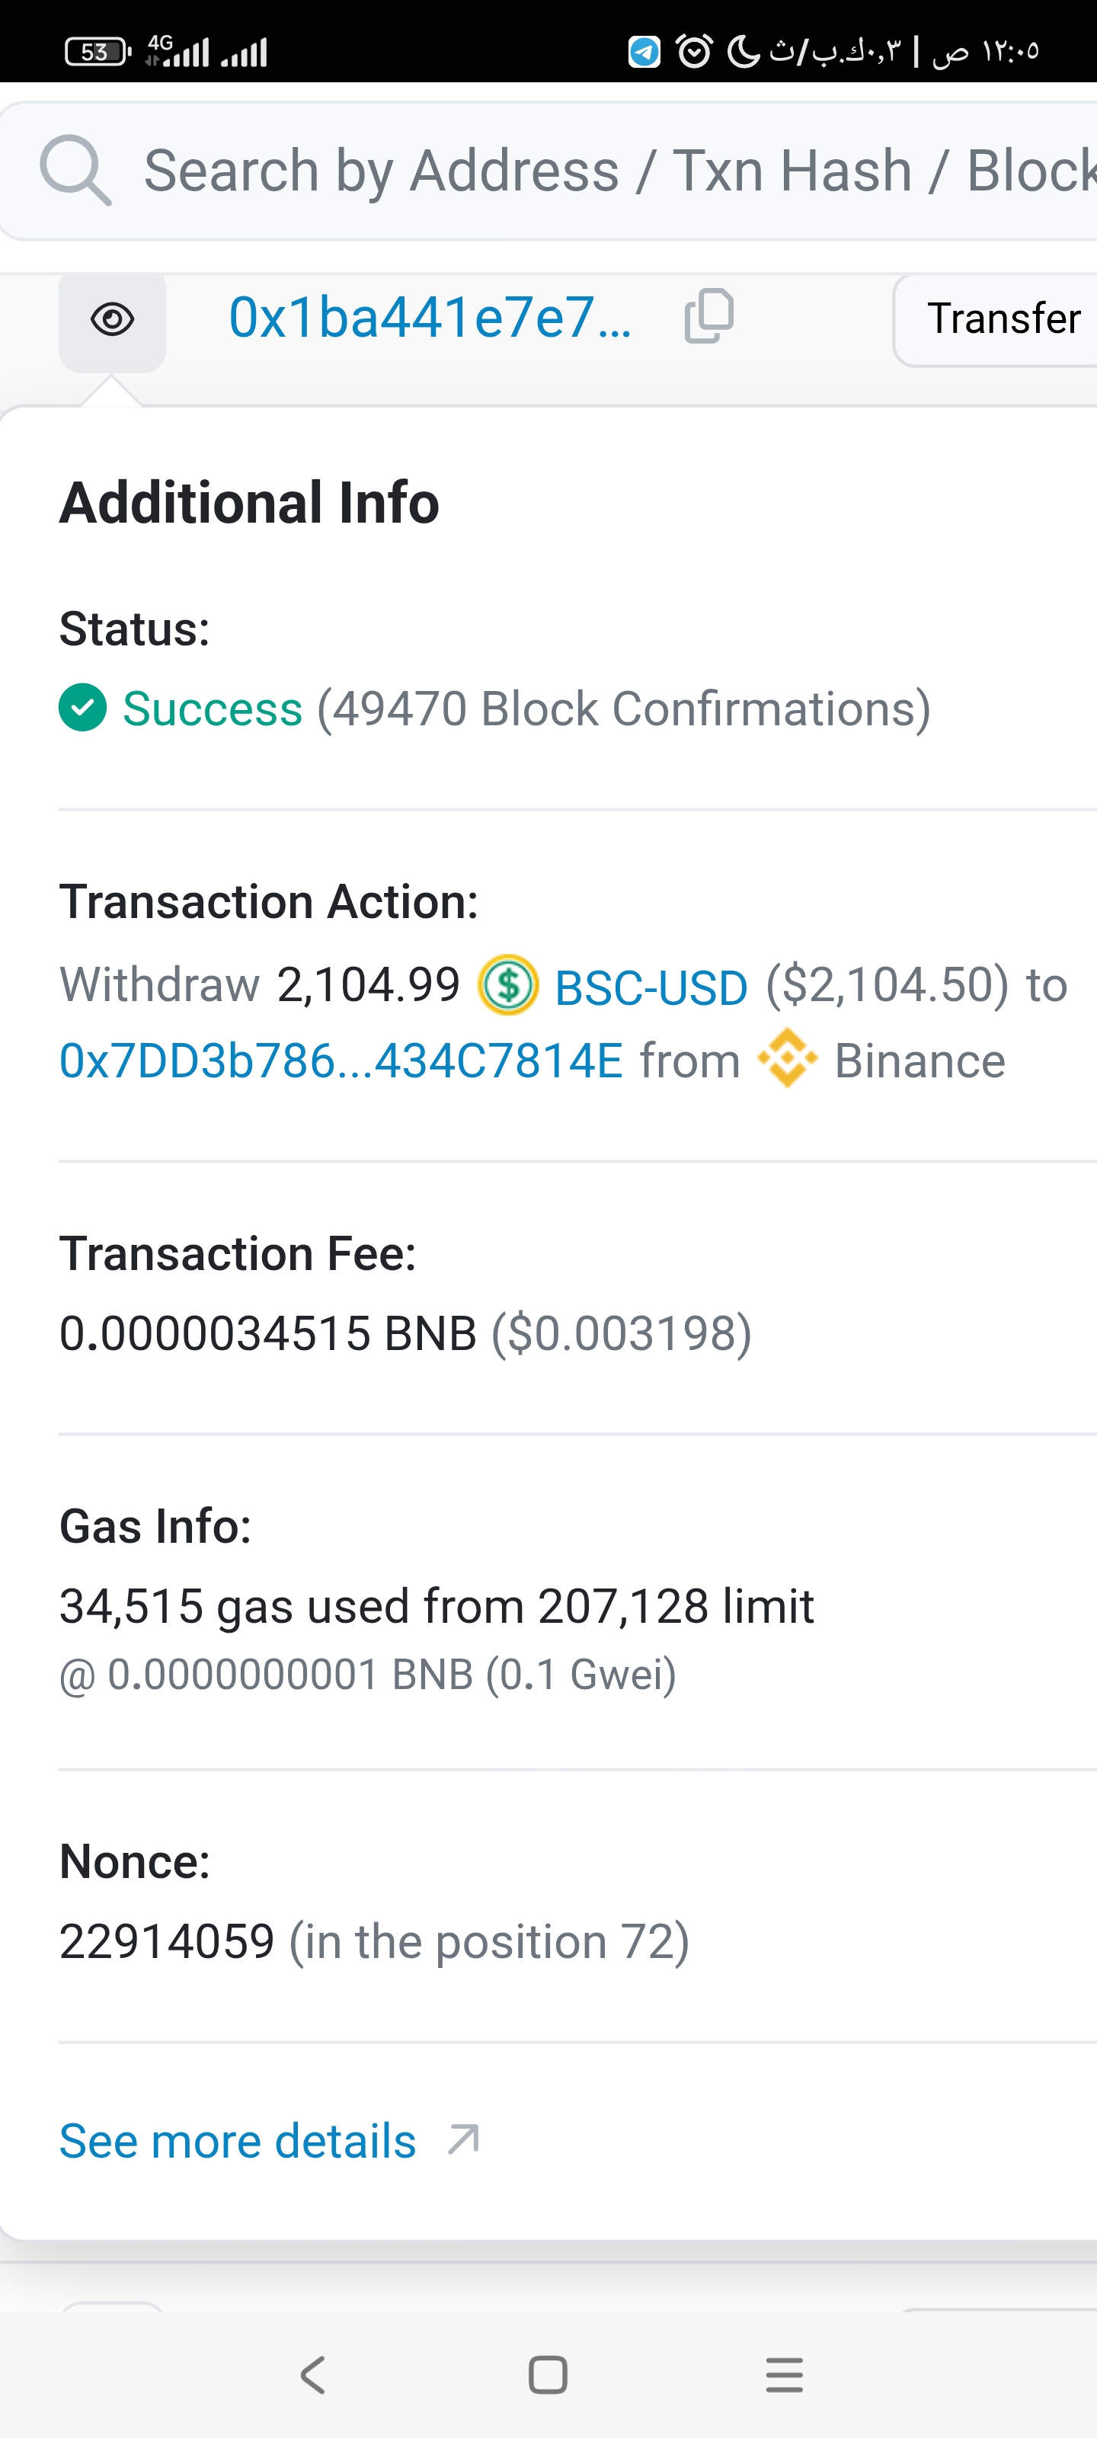Tap the alarm clock status bar icon
This screenshot has width=1097, height=2438.
694,51
